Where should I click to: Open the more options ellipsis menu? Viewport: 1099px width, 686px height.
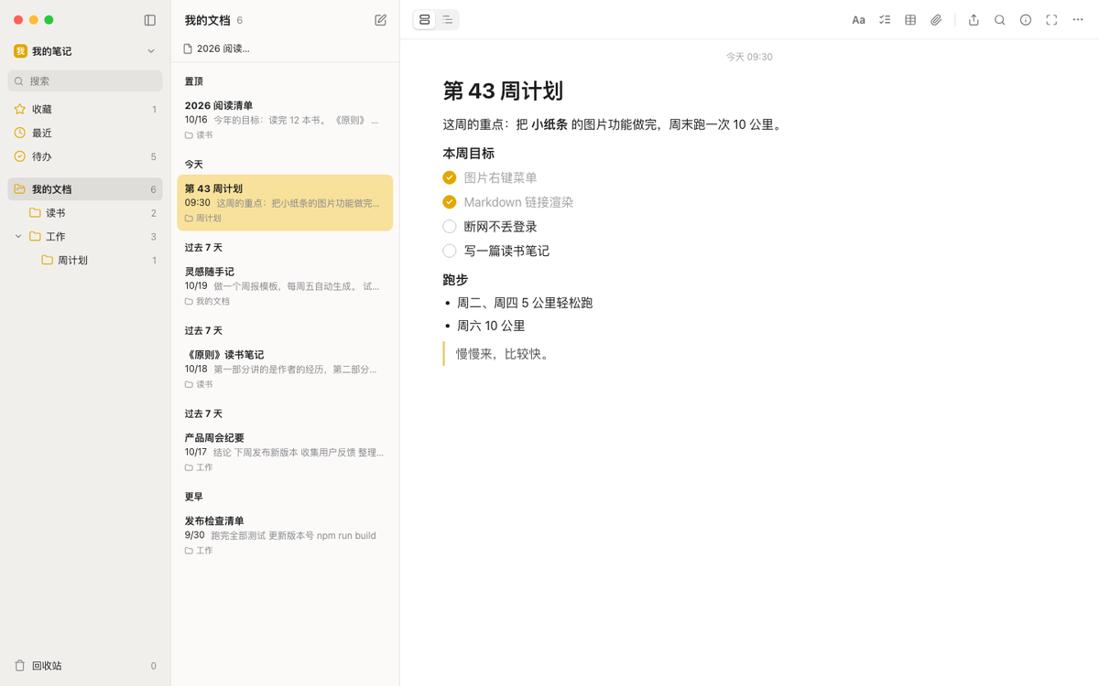1078,20
